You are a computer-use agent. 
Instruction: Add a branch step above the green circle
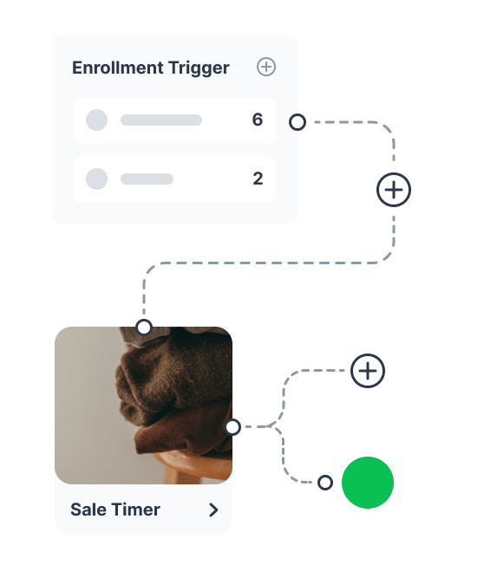[x=368, y=371]
